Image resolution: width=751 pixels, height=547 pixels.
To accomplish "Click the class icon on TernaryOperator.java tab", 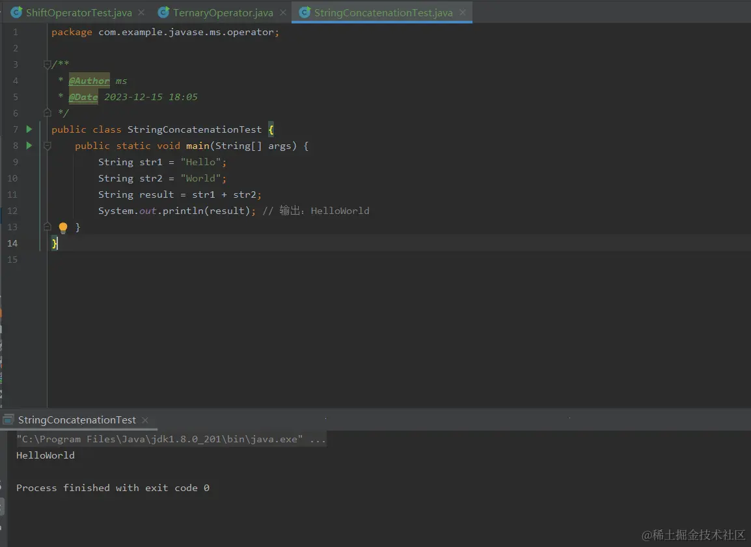I will (164, 12).
